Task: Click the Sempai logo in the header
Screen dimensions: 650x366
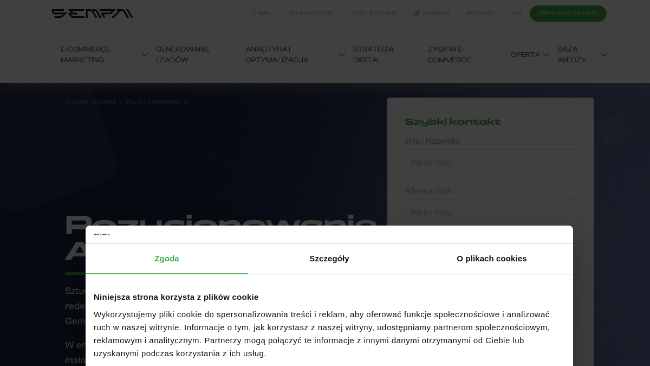Action: click(93, 14)
